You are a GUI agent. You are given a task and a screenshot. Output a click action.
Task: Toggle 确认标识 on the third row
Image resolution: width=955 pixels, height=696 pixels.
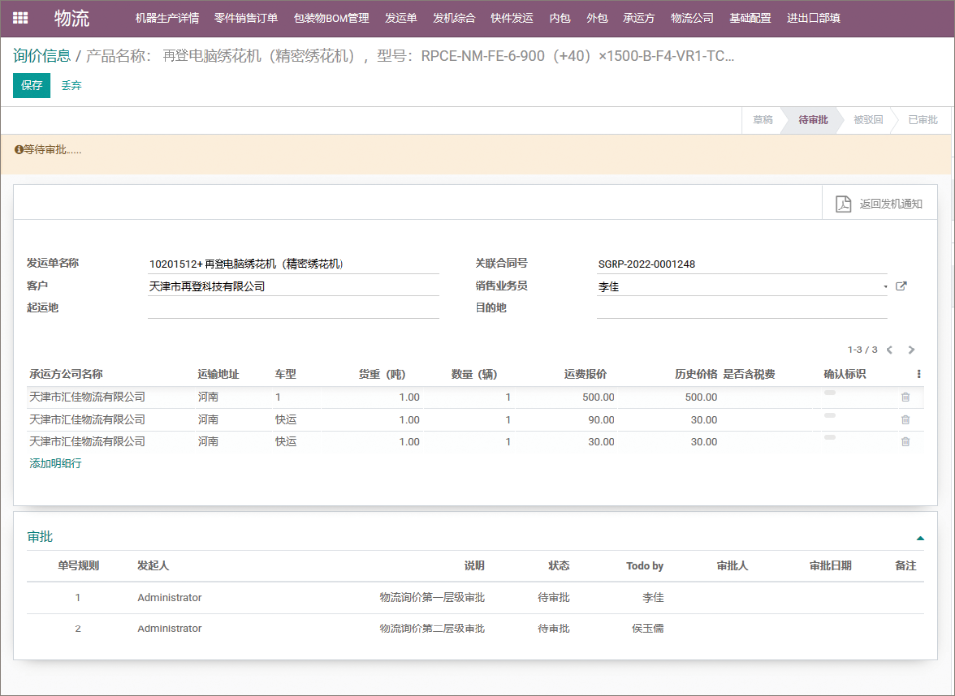(x=830, y=438)
